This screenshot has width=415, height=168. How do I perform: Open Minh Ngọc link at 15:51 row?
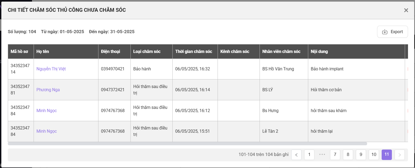47,131
